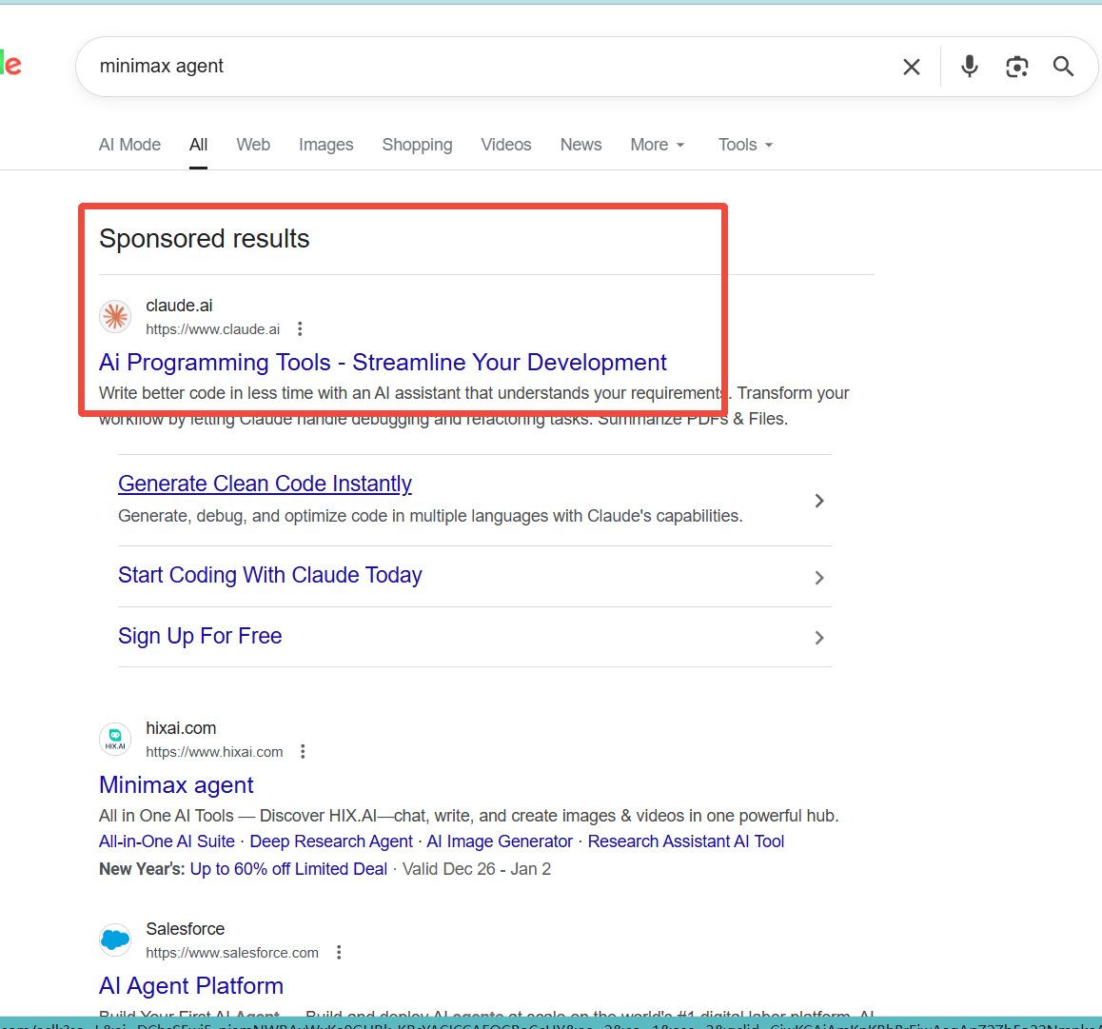The height and width of the screenshot is (1029, 1102).
Task: Open AI Agent Platform Salesforce headline
Action: [x=191, y=986]
